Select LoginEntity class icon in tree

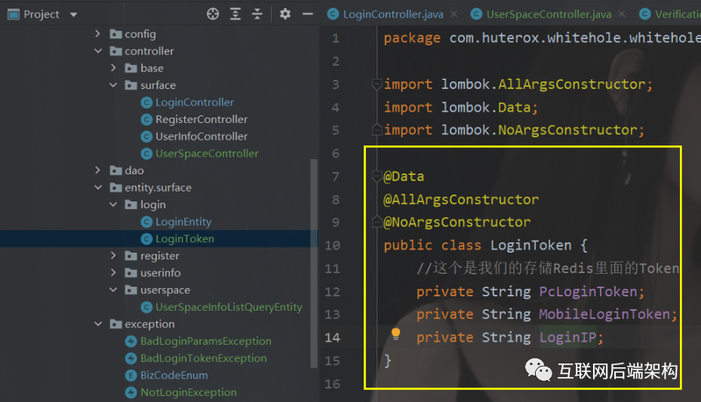[146, 222]
